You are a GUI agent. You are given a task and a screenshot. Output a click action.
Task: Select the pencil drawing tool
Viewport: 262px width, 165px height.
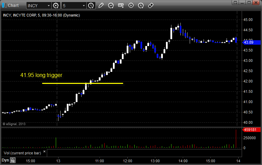[101, 5]
